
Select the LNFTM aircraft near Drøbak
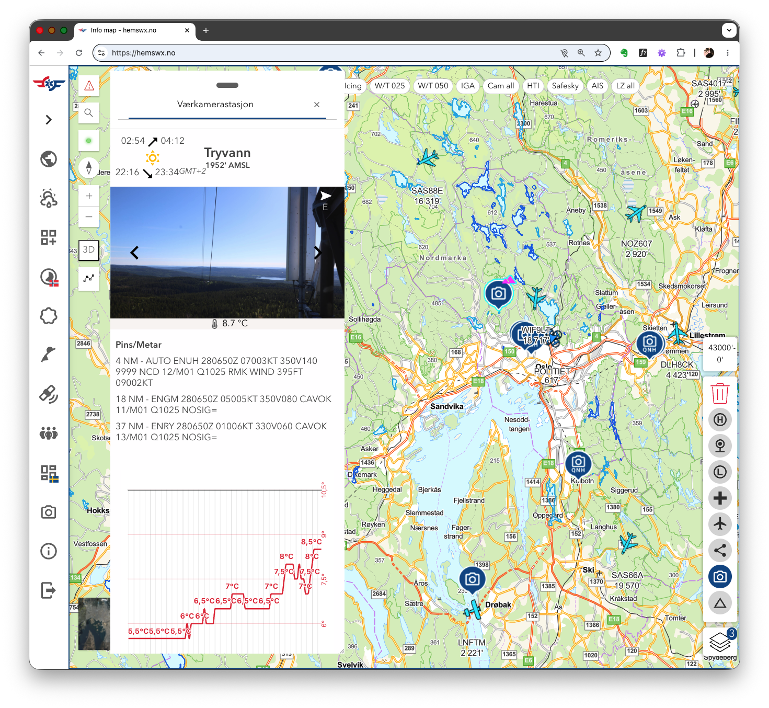[x=473, y=610]
